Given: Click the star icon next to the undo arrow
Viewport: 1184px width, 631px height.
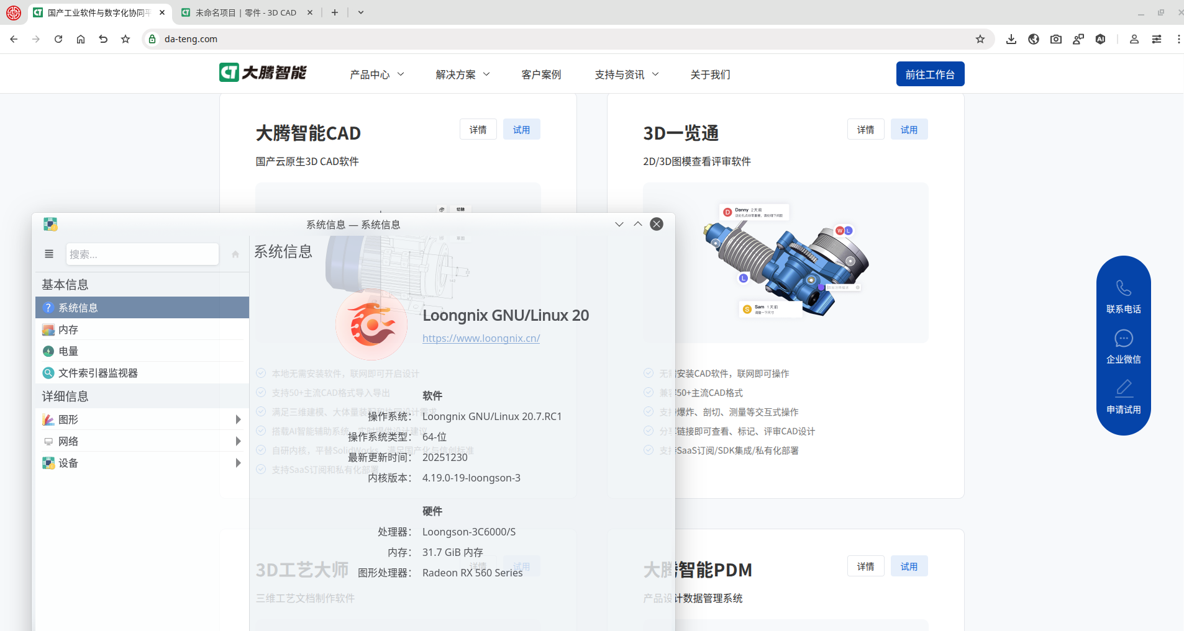Looking at the screenshot, I should [125, 39].
